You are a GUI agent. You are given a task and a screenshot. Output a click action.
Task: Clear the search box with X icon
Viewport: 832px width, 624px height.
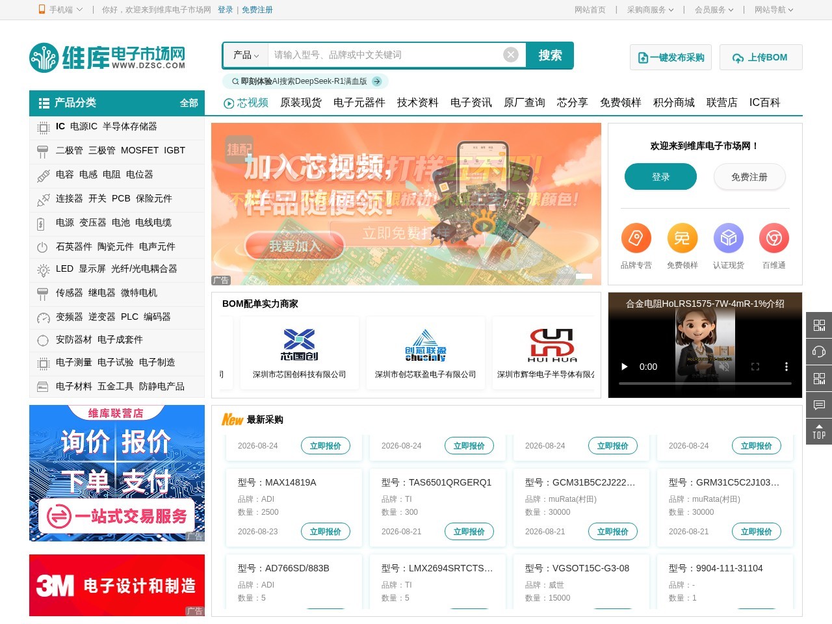coord(511,55)
